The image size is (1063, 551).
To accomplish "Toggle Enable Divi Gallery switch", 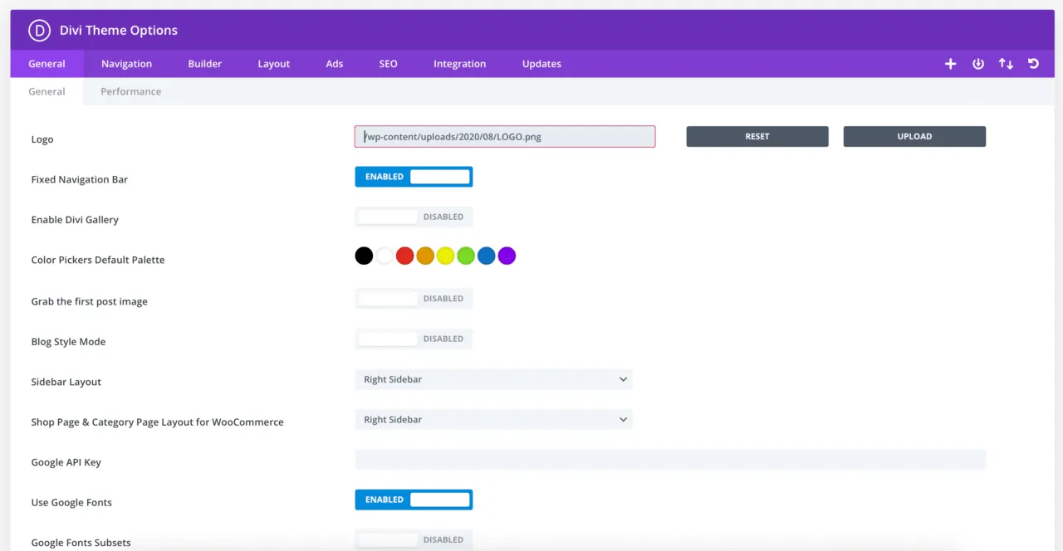I will click(x=414, y=217).
